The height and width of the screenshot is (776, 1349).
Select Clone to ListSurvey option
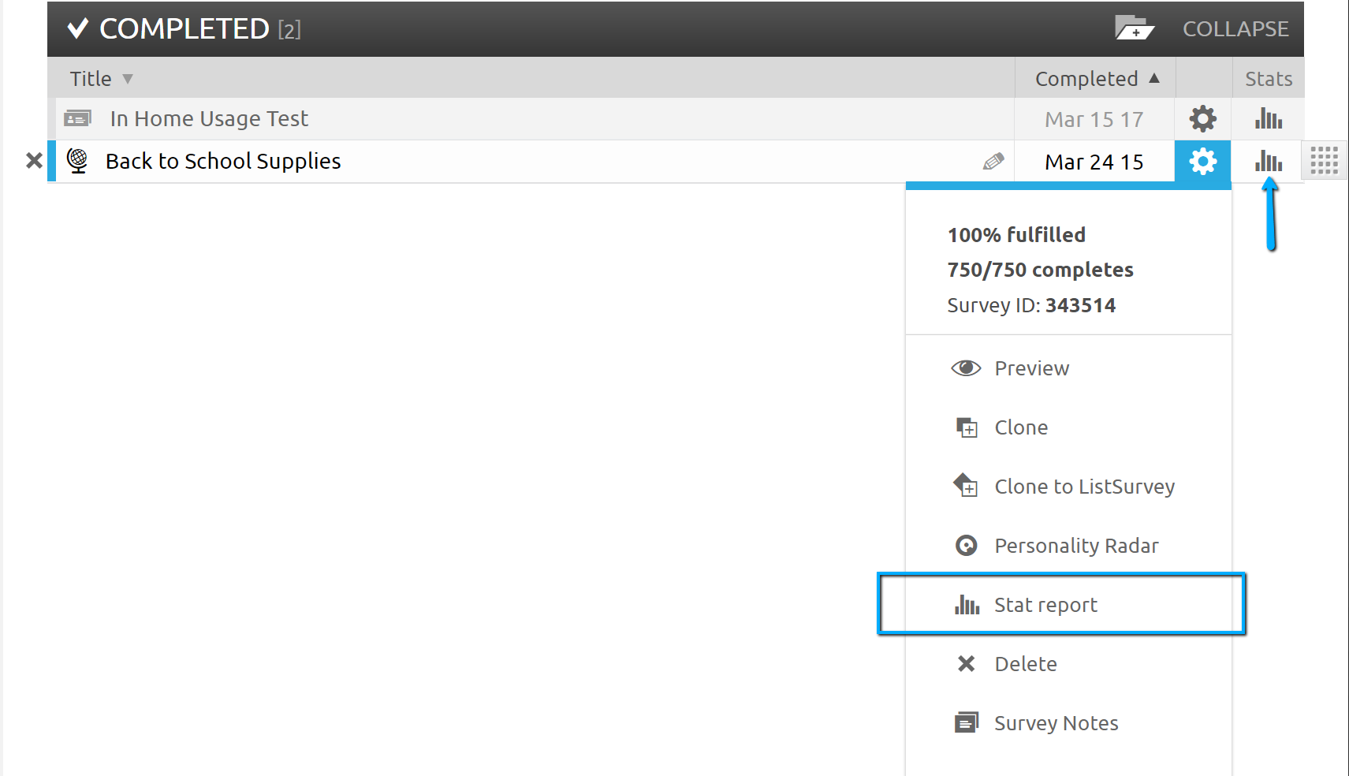[1084, 487]
